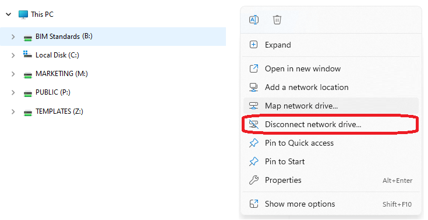Click the MARKETING (M:) drive icon
The image size is (428, 220).
(x=27, y=75)
